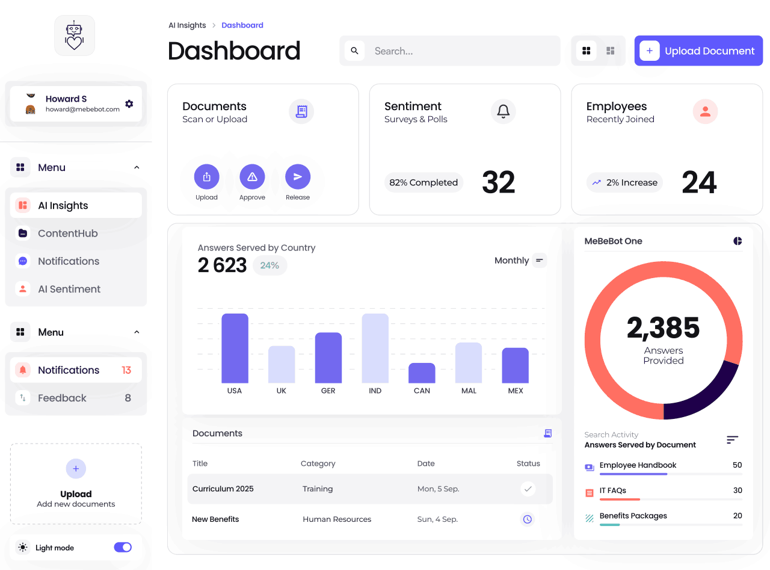This screenshot has width=770, height=570.
Task: Toggle the Light mode switch
Action: point(123,547)
